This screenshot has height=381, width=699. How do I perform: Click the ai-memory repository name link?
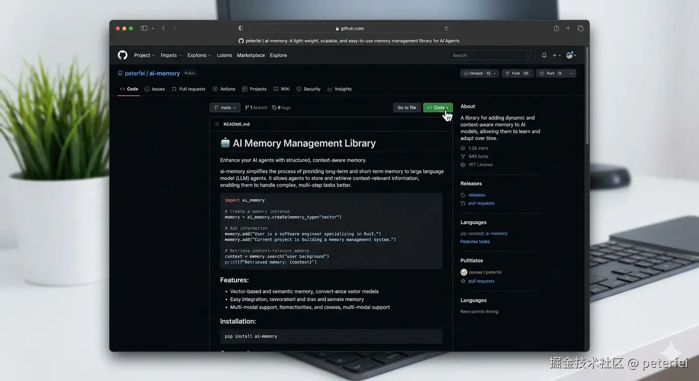point(165,73)
